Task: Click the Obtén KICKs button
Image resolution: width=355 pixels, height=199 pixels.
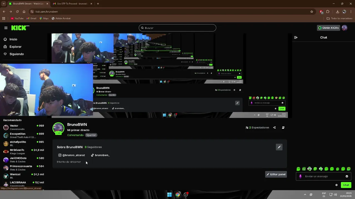Action: pyautogui.click(x=328, y=28)
